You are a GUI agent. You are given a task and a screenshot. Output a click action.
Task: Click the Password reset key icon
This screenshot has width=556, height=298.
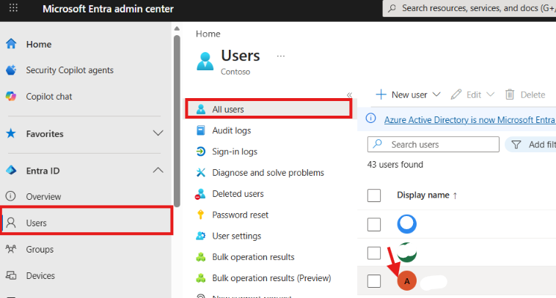coord(200,215)
